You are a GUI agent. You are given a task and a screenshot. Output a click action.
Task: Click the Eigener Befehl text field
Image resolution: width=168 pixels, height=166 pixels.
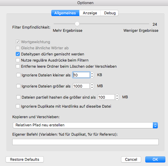coord(85,142)
